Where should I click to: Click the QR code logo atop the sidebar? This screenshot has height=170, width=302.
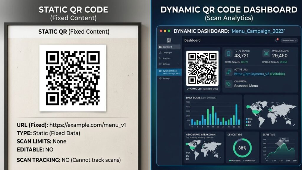[169, 40]
